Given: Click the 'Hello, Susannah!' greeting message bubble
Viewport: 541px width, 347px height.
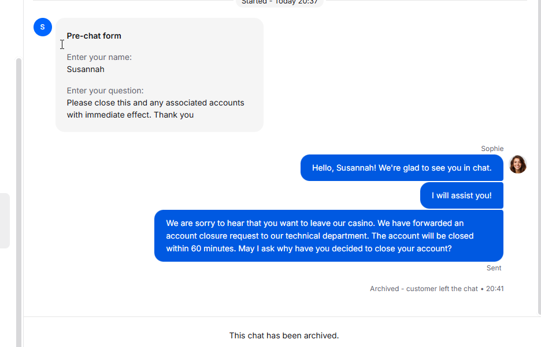Looking at the screenshot, I should 402,168.
